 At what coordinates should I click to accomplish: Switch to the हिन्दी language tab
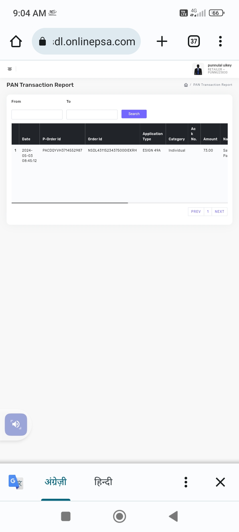pyautogui.click(x=103, y=482)
